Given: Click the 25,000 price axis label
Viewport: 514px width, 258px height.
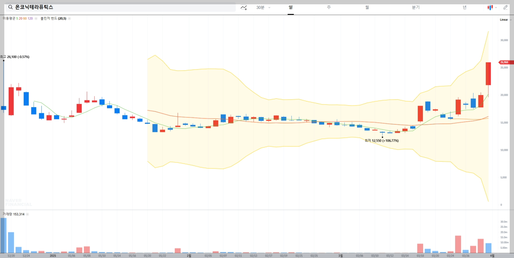Looking at the screenshot, I should [x=504, y=68].
